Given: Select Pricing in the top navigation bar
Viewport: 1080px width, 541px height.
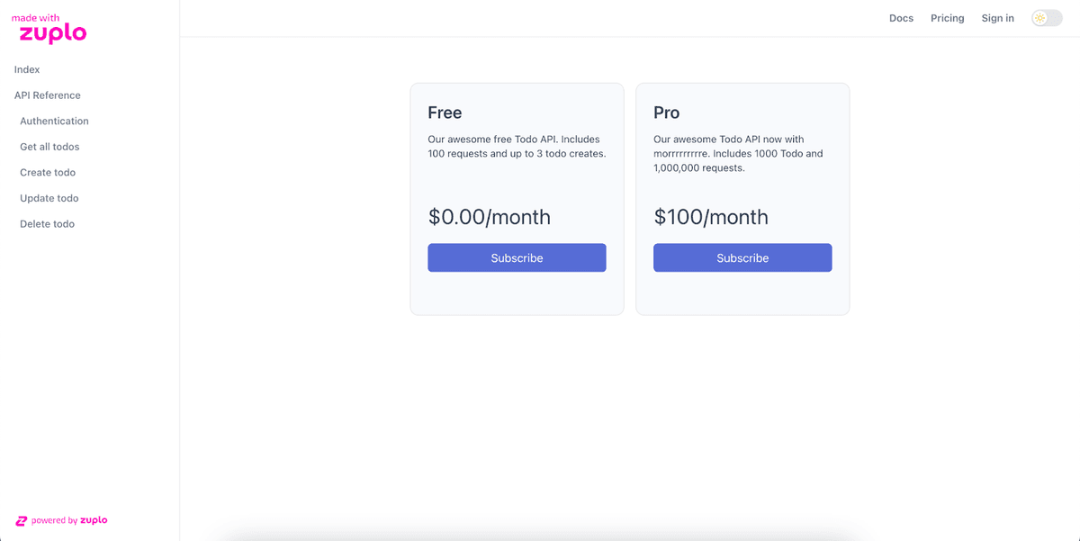Looking at the screenshot, I should pyautogui.click(x=947, y=17).
